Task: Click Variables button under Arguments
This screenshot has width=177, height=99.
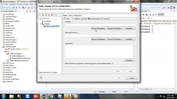Action: pos(129,60)
